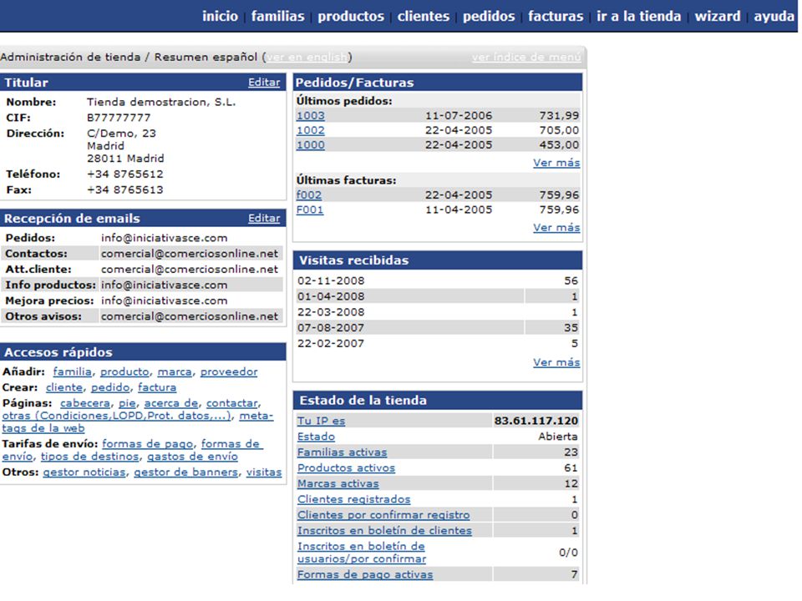Click 'ir a la tienda' in the top menu
This screenshot has width=802, height=601.
coord(639,16)
